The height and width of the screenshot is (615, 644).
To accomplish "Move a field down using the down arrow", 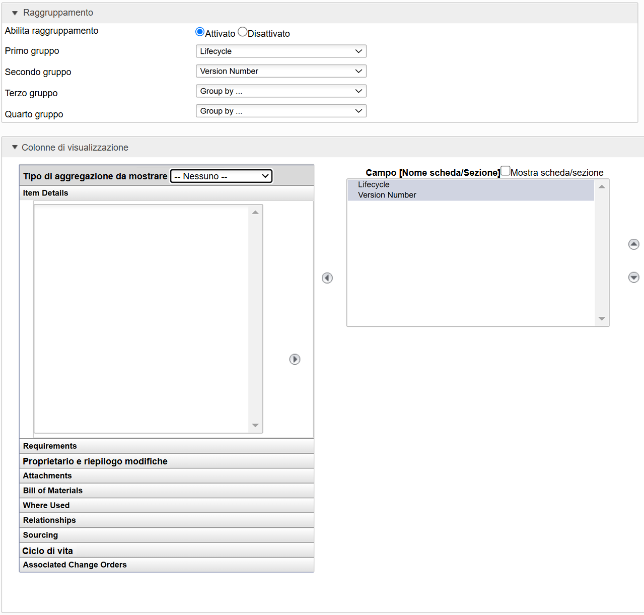I will point(633,277).
